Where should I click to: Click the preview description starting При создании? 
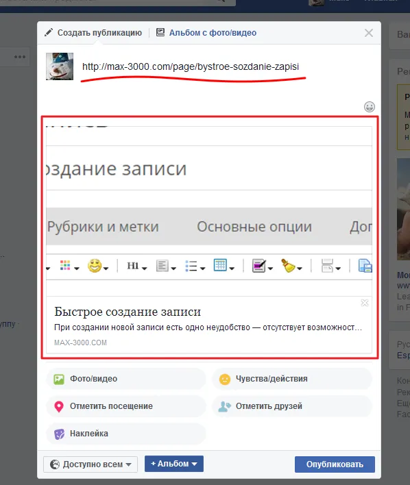pyautogui.click(x=208, y=327)
